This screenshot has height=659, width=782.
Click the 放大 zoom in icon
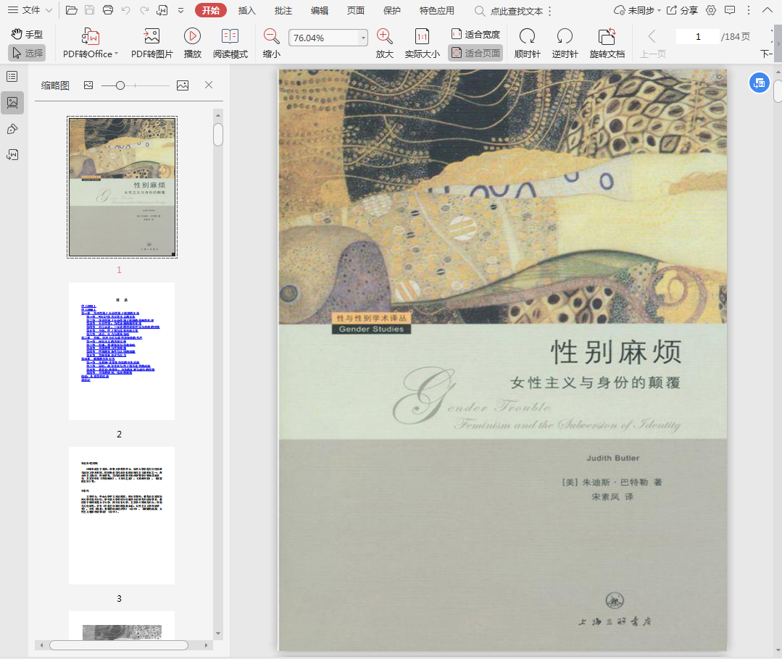point(385,36)
